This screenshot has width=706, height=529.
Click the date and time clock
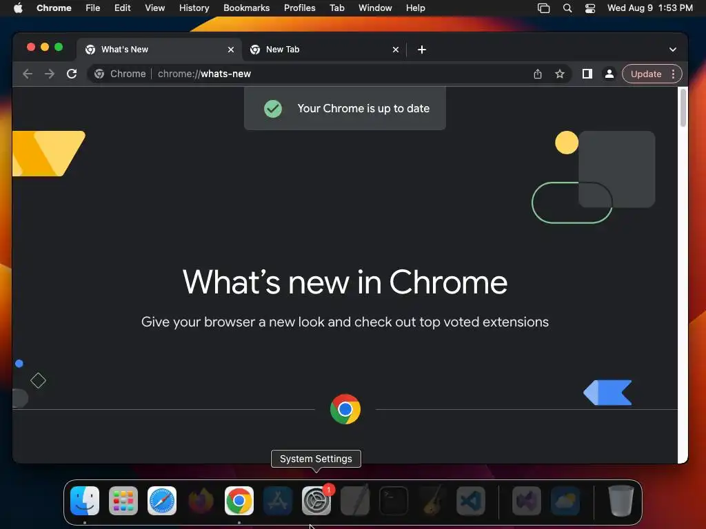pyautogui.click(x=649, y=8)
